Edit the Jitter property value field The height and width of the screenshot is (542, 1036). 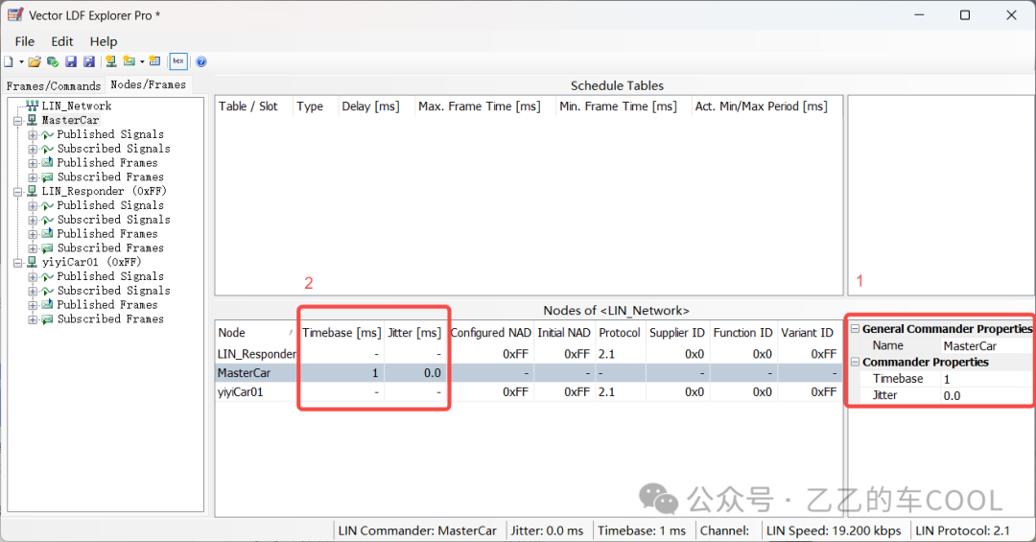coord(986,395)
